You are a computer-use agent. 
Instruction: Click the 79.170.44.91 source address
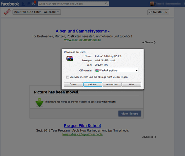101,65
